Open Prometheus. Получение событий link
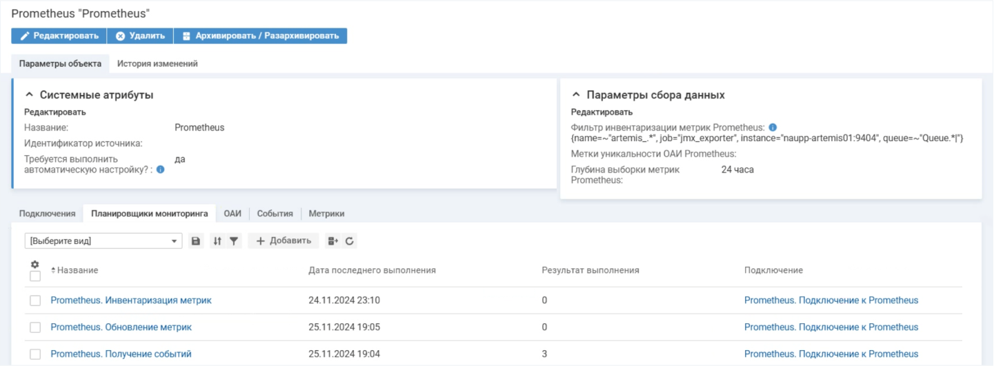Screen dimensions: 994x366 (121, 354)
